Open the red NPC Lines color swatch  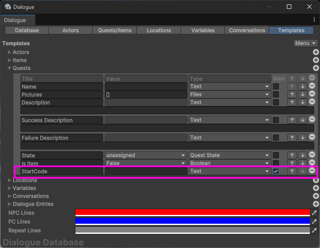(192, 213)
